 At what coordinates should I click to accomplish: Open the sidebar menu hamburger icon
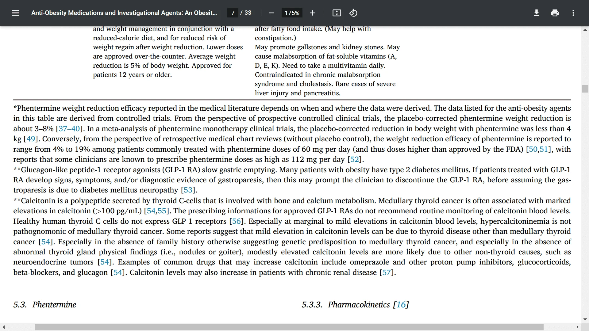pyautogui.click(x=16, y=13)
